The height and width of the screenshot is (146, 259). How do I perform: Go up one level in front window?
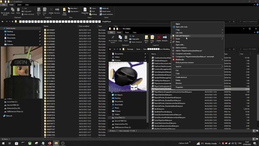point(120,49)
